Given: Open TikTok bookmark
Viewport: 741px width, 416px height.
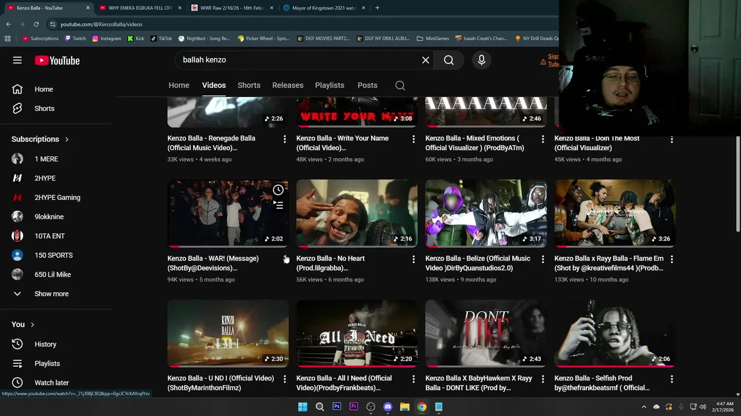Looking at the screenshot, I should coord(161,38).
